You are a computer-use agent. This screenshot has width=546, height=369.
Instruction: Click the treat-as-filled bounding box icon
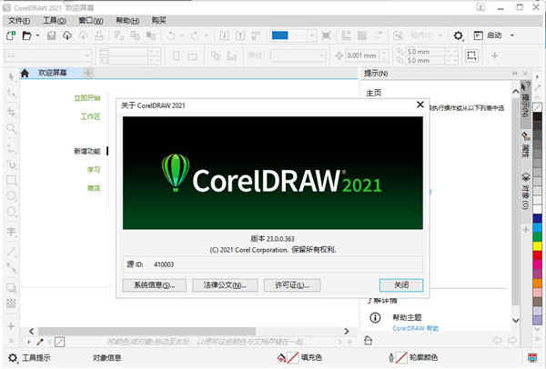pyautogui.click(x=471, y=55)
